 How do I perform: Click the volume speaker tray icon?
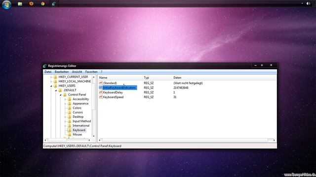[x=308, y=3]
